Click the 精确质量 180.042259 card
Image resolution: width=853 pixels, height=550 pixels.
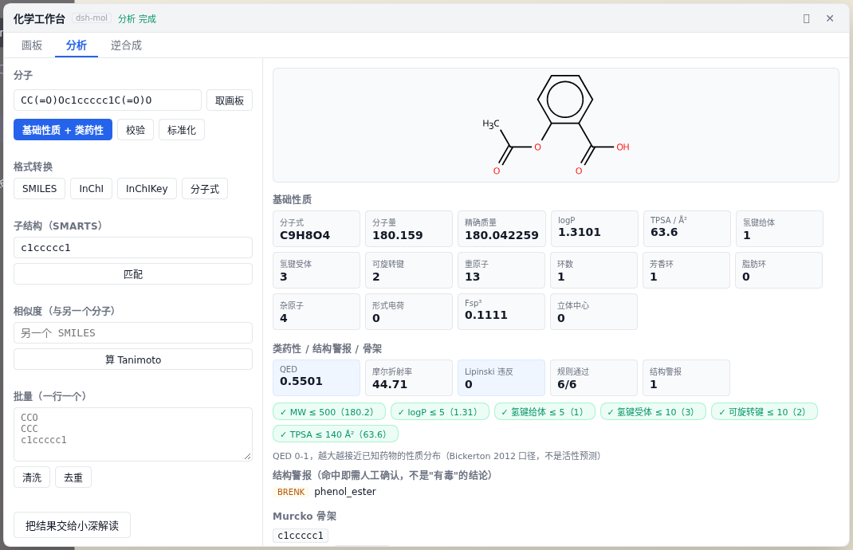(501, 229)
